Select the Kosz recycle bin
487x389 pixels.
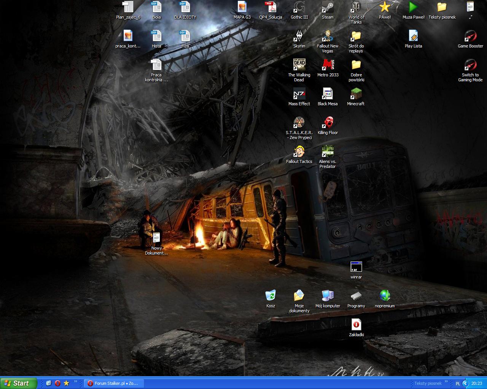point(271,296)
